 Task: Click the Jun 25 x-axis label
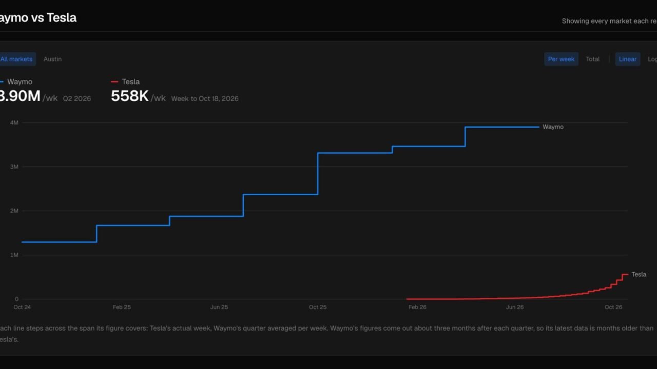[219, 307]
